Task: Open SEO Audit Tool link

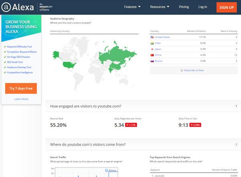Action: tap(15, 62)
